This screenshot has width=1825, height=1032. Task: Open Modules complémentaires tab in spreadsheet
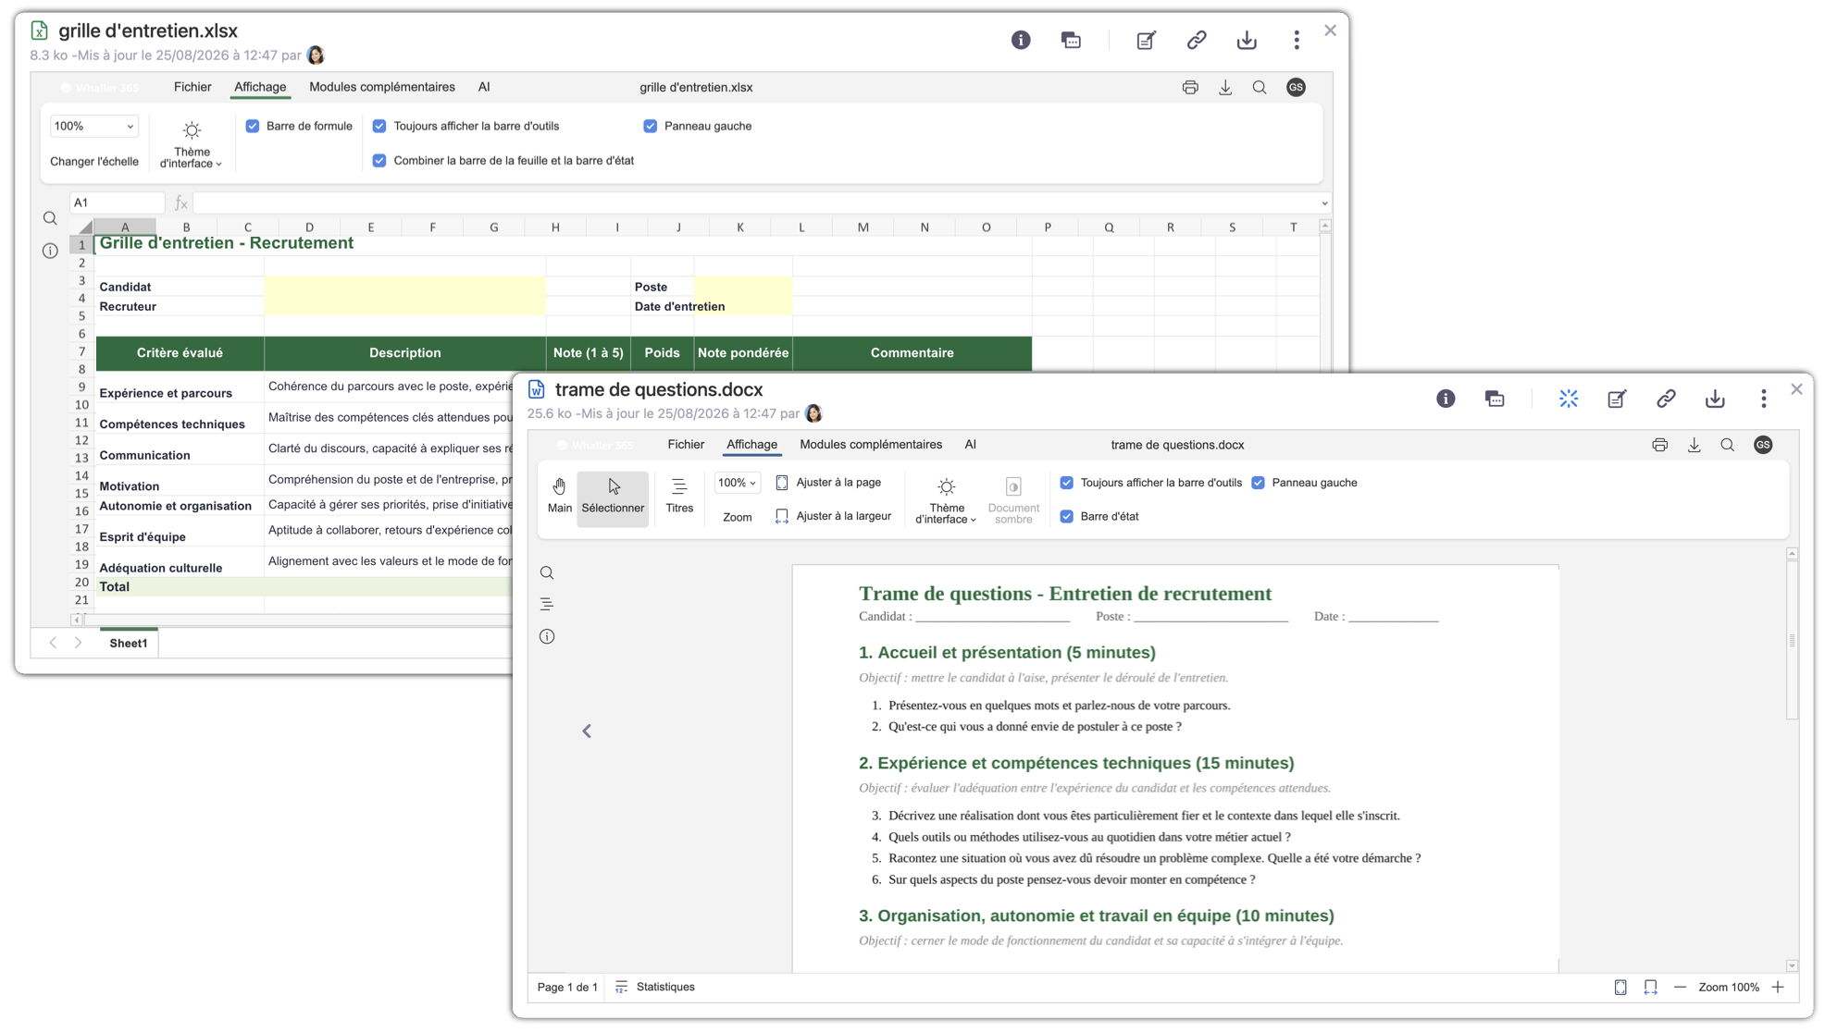[x=382, y=87]
